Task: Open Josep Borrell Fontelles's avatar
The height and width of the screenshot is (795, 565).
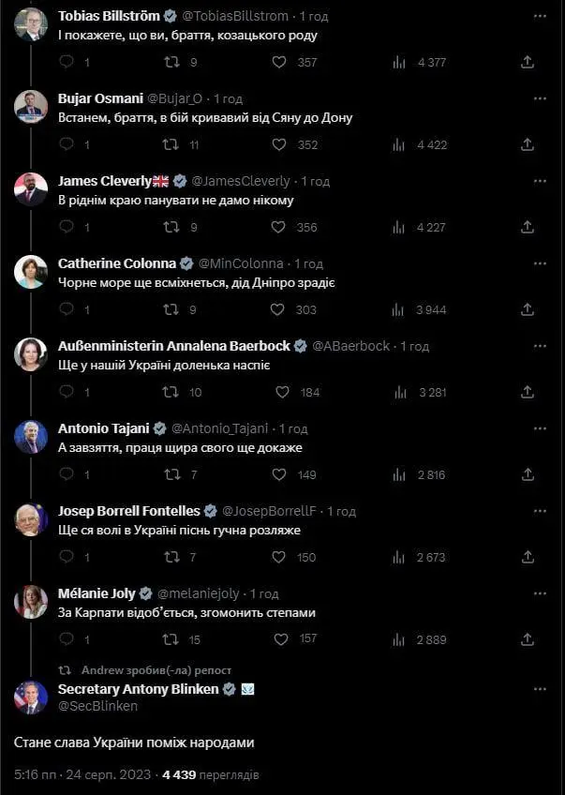Action: [31, 519]
